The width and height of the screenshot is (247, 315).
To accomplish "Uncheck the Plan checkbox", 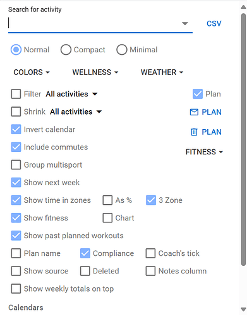I will [x=198, y=94].
